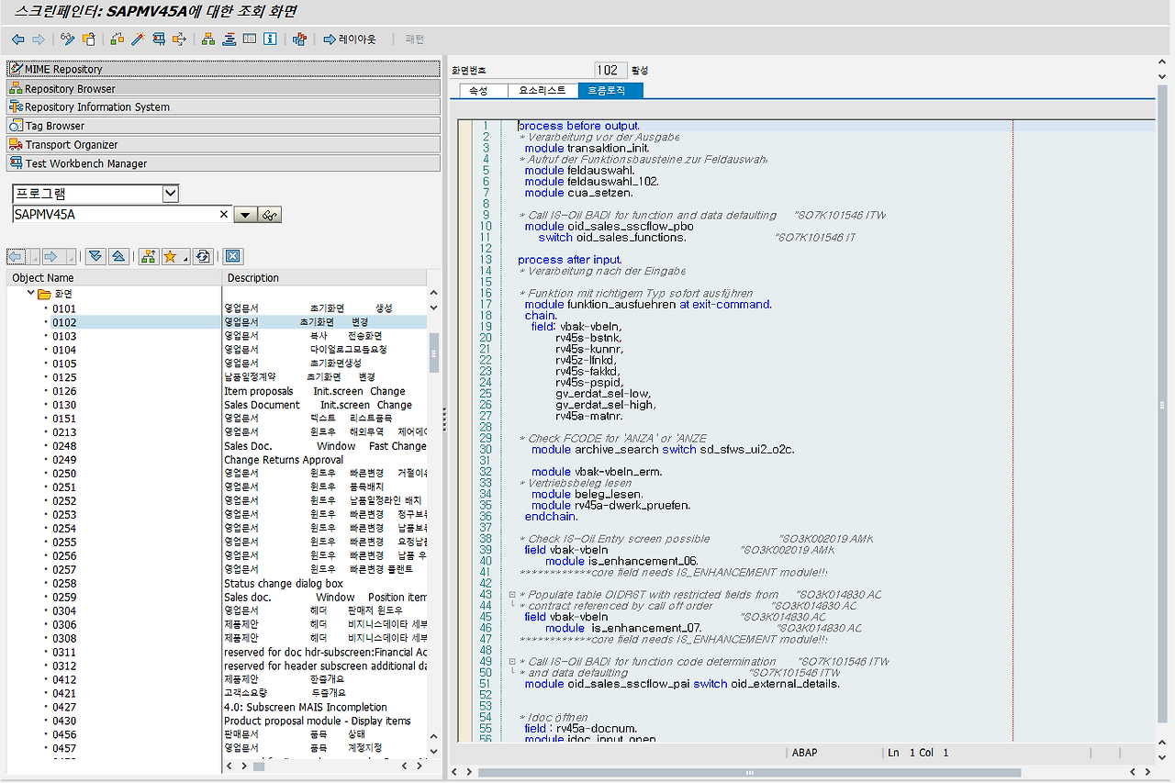
Task: Select screen 0103 in the object tree
Action: pyautogui.click(x=64, y=336)
